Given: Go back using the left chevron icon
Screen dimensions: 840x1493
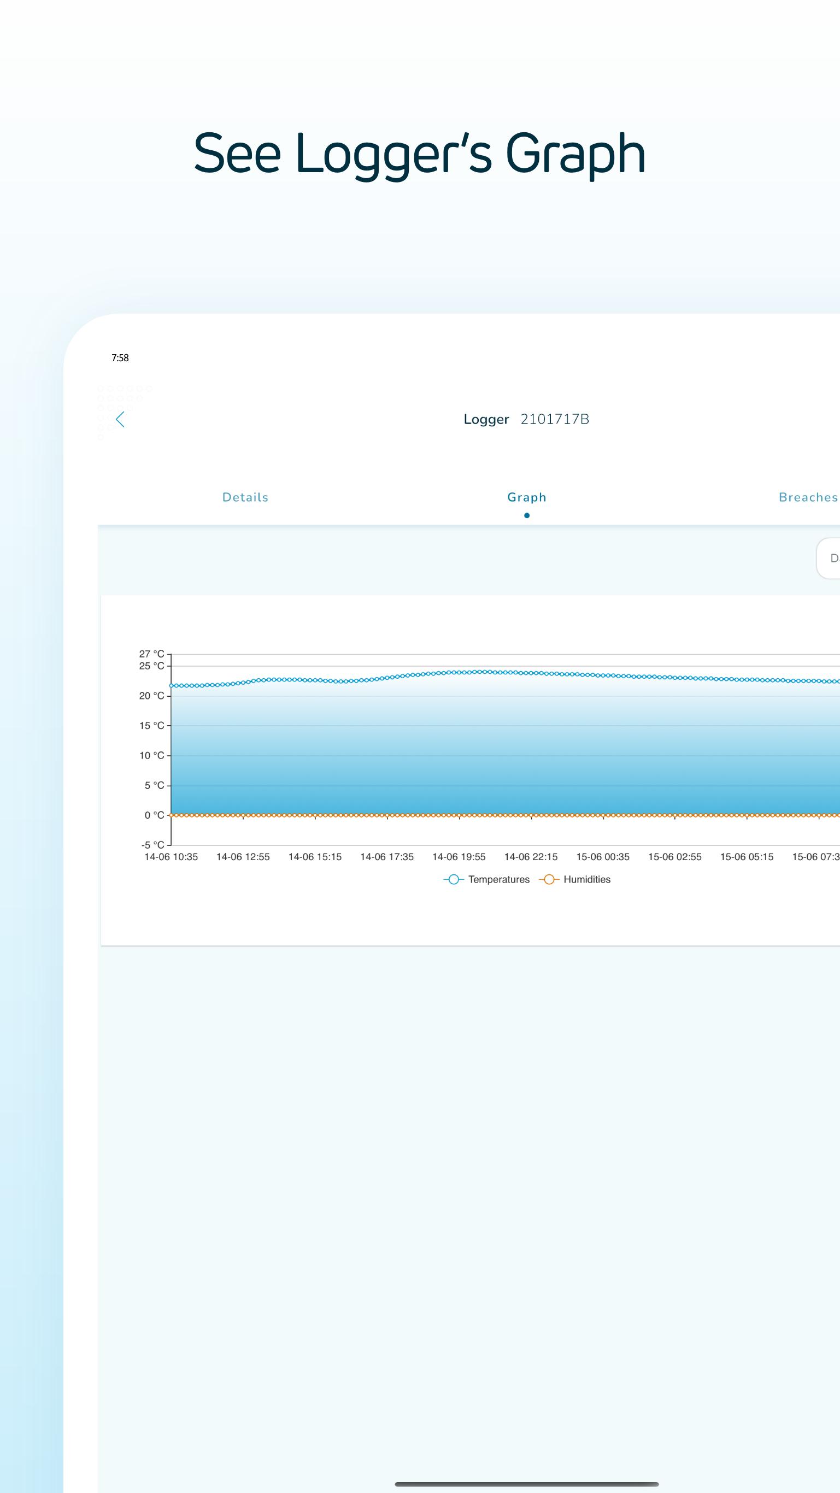Looking at the screenshot, I should tap(120, 419).
